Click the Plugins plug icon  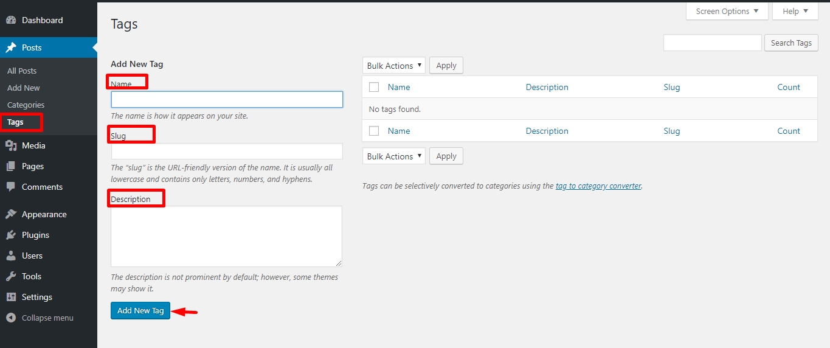click(x=11, y=235)
